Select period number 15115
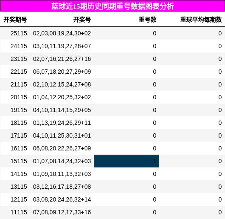 [19, 161]
